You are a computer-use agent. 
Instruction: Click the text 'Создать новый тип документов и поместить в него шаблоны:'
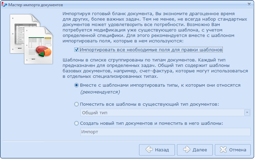coord(151,123)
